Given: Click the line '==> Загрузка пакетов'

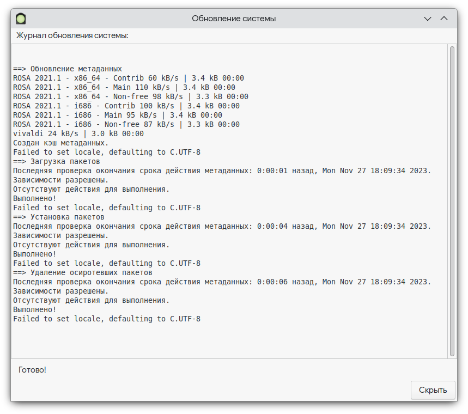Looking at the screenshot, I should click(x=57, y=161).
